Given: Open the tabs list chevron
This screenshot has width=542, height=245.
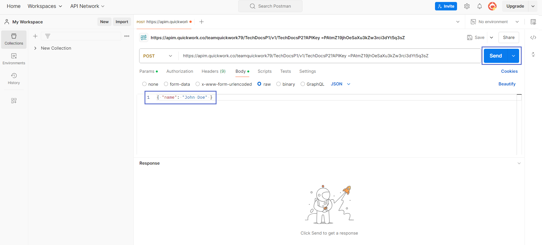Looking at the screenshot, I should tap(458, 22).
